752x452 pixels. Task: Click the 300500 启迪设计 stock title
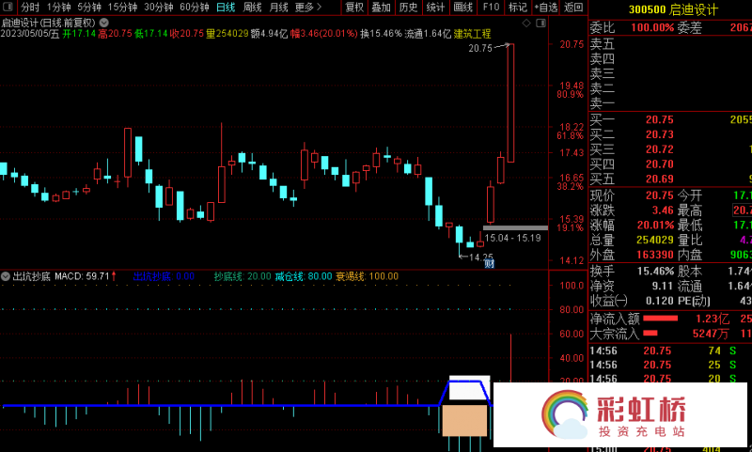coord(673,9)
